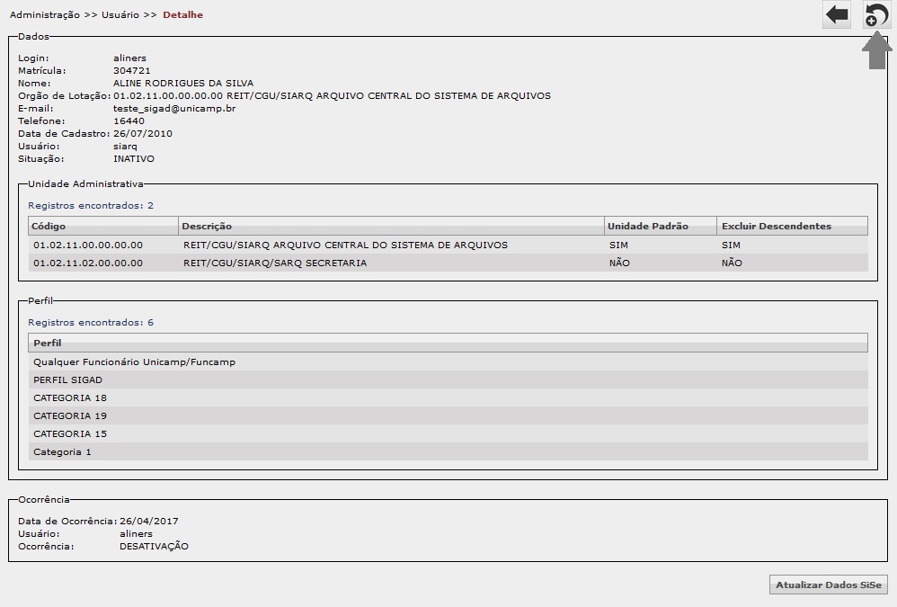Click the Usuário value siarq
Viewport: 897px width, 607px height.
tap(125, 146)
